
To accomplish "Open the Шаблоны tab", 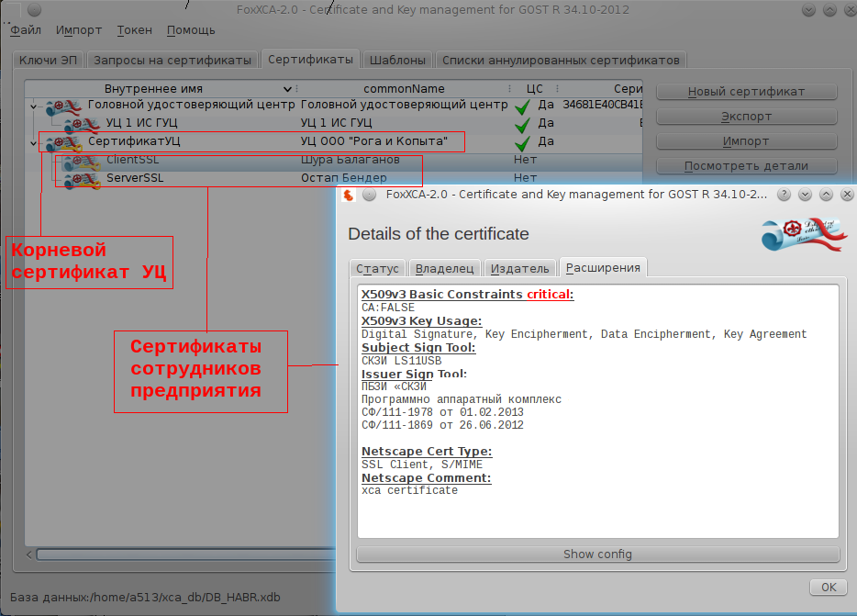I will [397, 60].
